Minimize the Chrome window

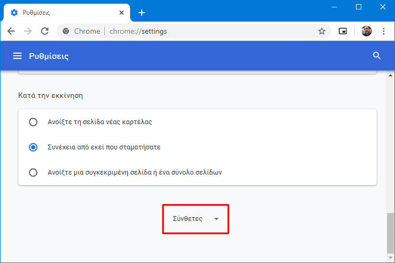click(x=334, y=7)
